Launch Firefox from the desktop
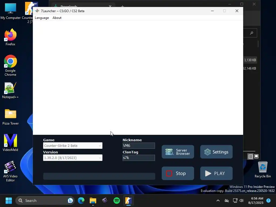 (x=11, y=37)
